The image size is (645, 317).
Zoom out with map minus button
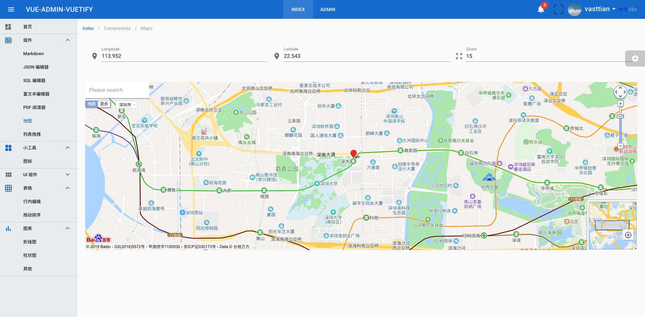[620, 146]
